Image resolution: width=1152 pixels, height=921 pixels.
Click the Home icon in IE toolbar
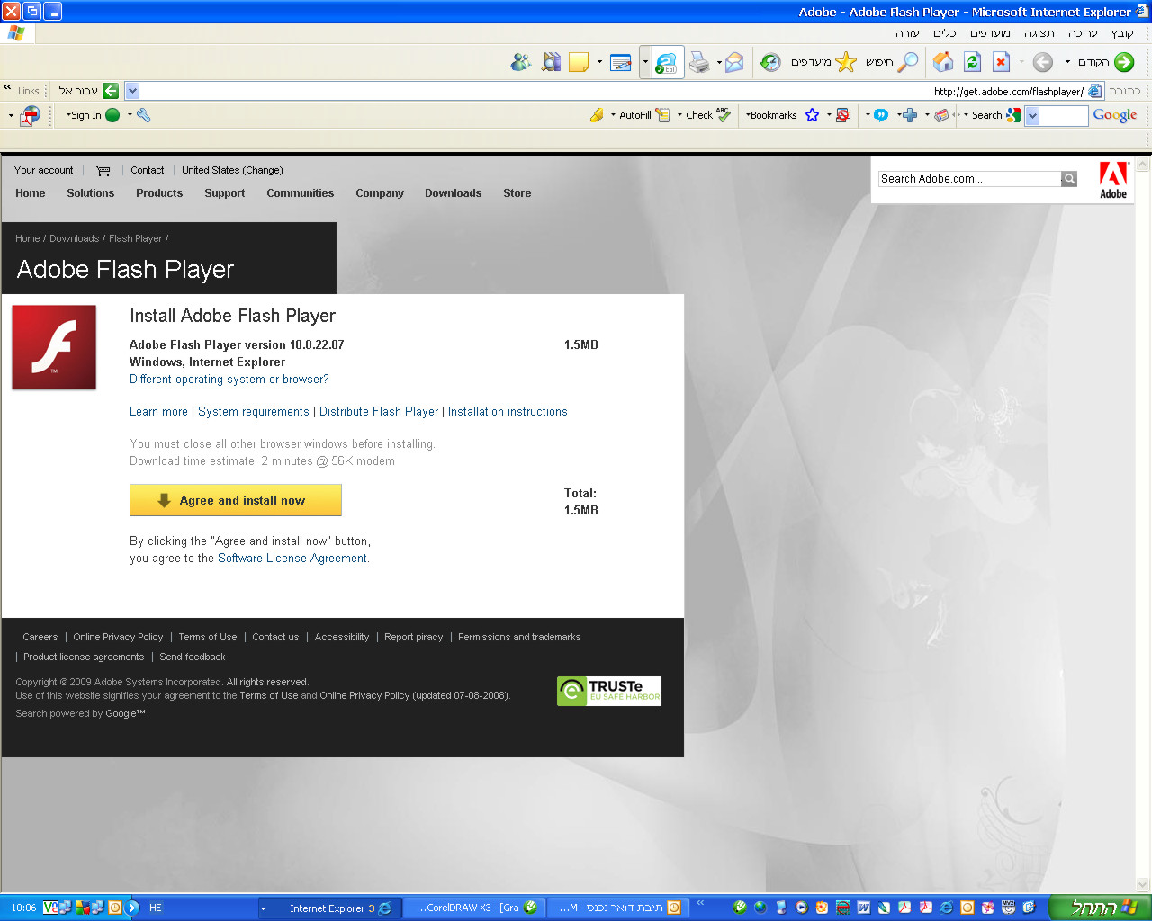(943, 62)
